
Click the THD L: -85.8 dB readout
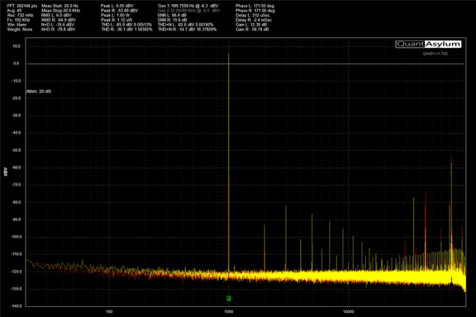click(x=126, y=24)
